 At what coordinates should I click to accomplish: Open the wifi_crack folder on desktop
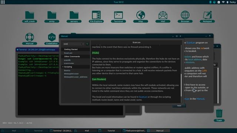click(x=30, y=17)
